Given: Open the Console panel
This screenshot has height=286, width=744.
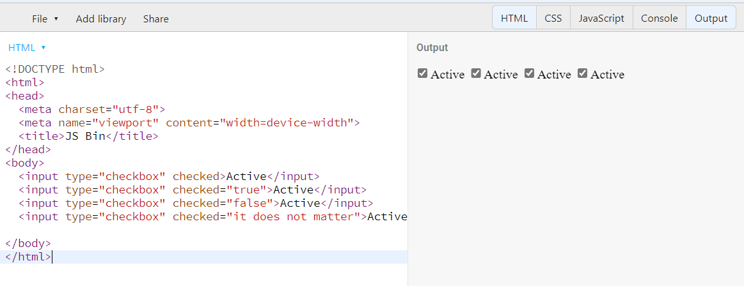Looking at the screenshot, I should pyautogui.click(x=660, y=18).
